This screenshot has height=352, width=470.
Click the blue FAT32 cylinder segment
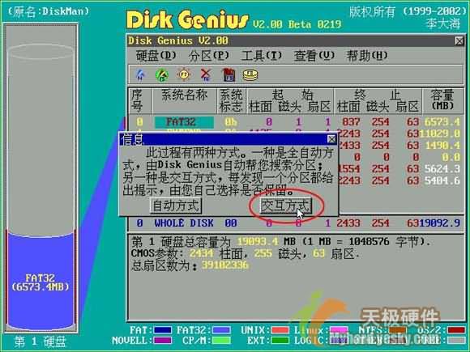tap(41, 282)
